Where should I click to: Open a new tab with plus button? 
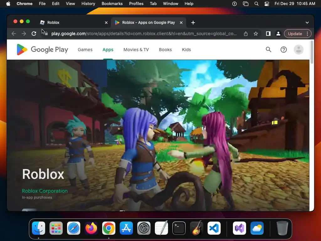point(193,23)
